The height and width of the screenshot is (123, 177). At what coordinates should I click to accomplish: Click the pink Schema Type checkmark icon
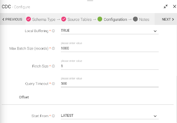tap(29, 19)
